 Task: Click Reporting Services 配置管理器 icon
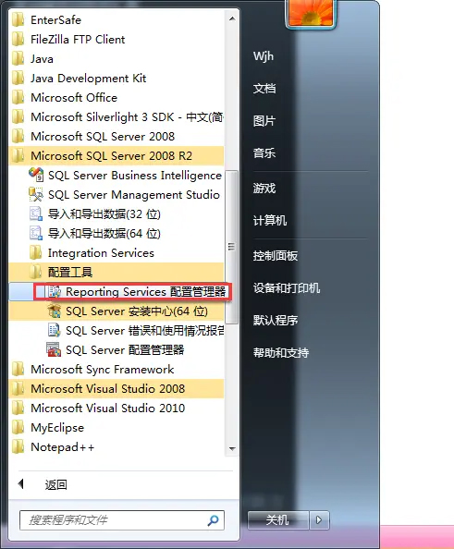55,291
